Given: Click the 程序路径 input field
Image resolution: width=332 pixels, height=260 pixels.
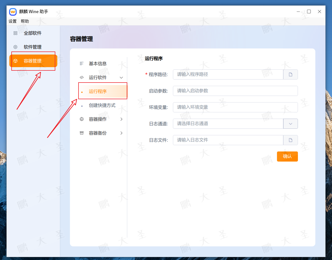Looking at the screenshot, I should 228,74.
